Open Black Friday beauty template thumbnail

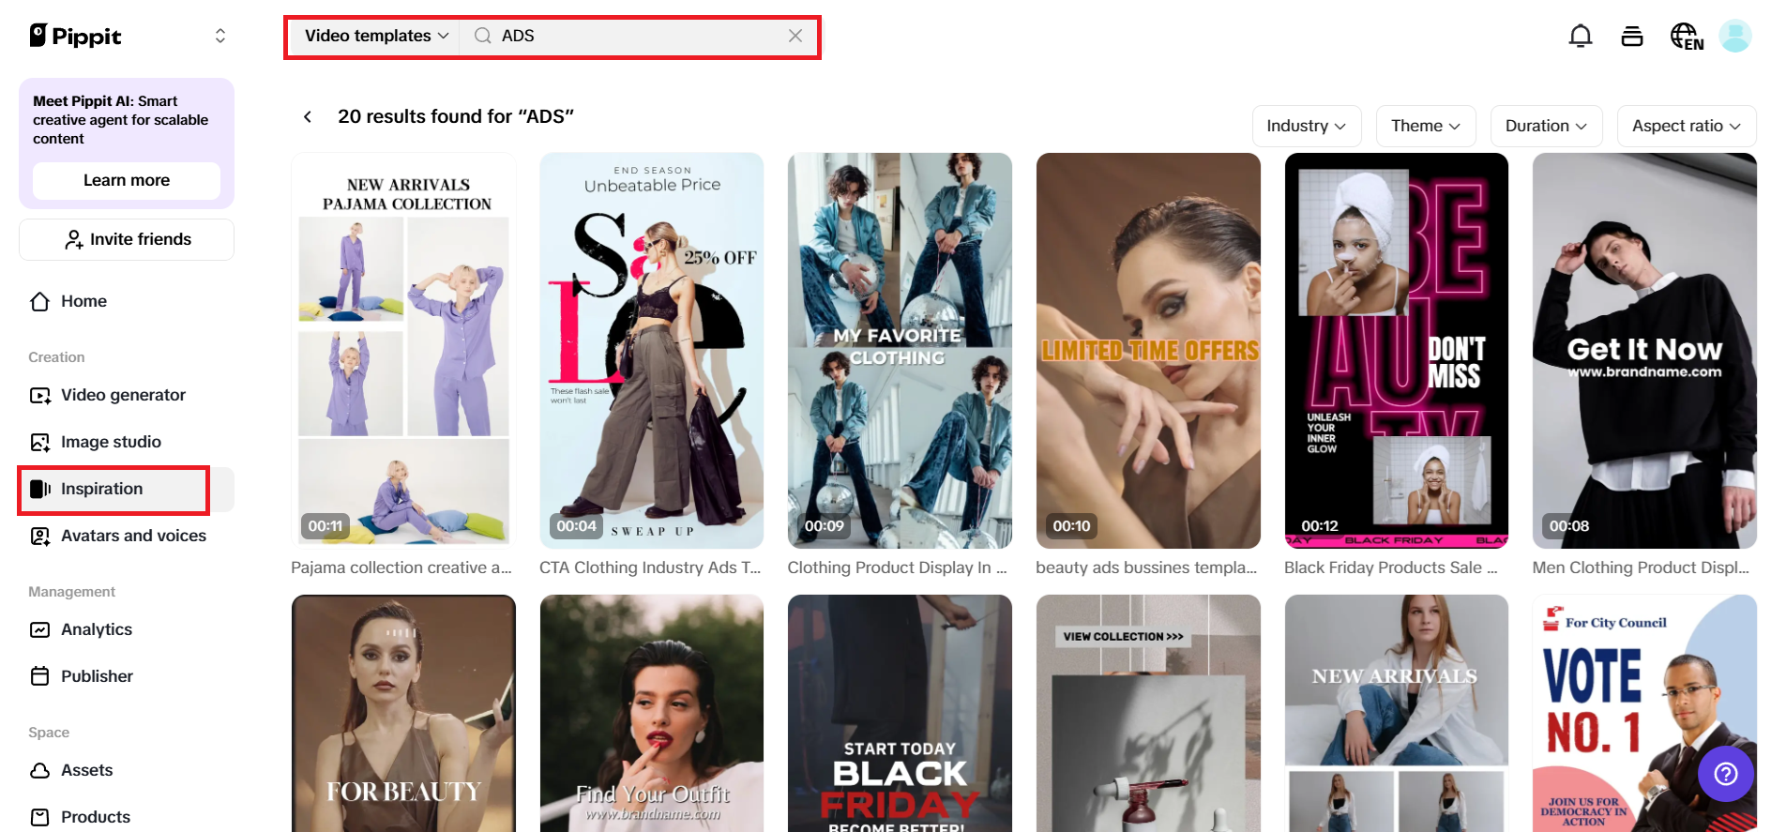point(1397,351)
